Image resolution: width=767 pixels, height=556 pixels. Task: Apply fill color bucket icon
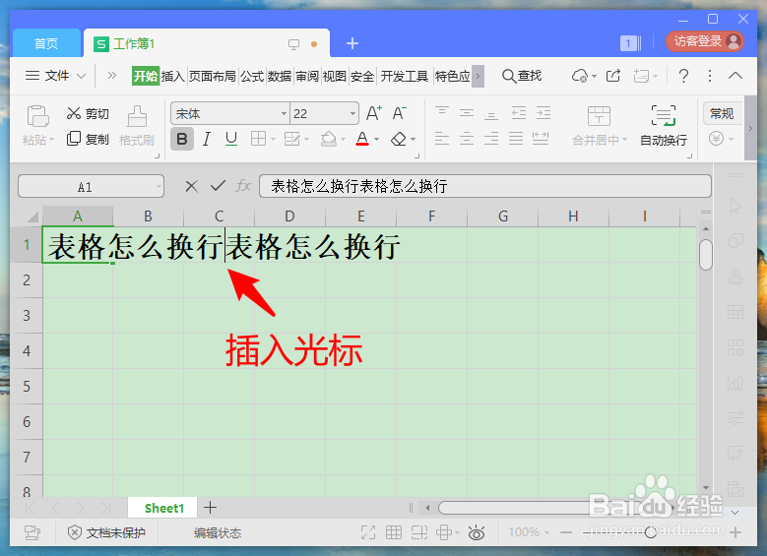[x=328, y=140]
